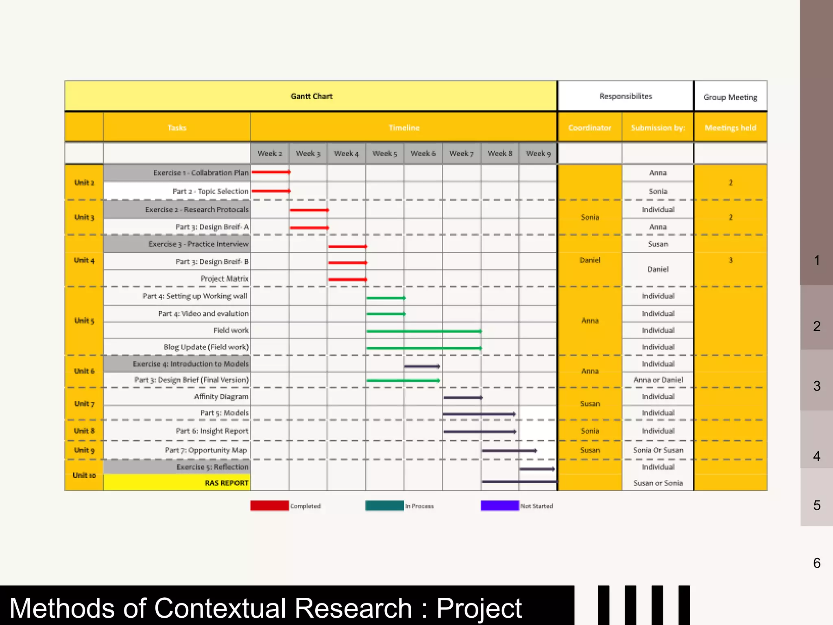833x625 pixels.
Task: Click the teal In Process legend swatch
Action: coord(384,506)
